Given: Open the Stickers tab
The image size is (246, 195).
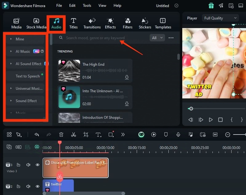Looking at the screenshot, I should pos(145,23).
